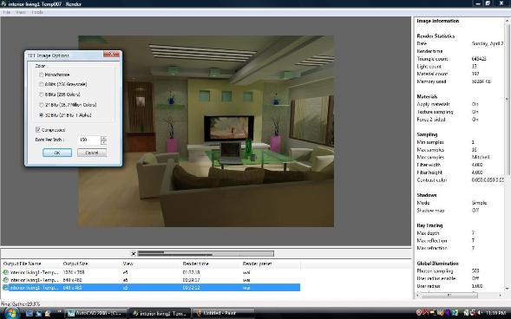Click the second render entry icon at 640 x 480
511x319 pixels.
click(x=5, y=280)
